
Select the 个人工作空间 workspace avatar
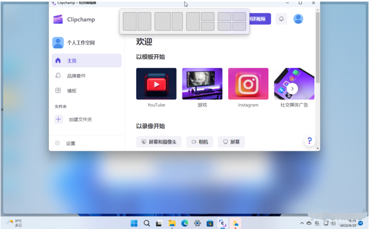tap(58, 43)
